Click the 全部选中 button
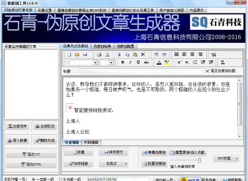The height and width of the screenshot is (181, 248). click(17, 126)
